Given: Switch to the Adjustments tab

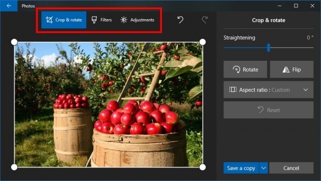Looking at the screenshot, I should tap(138, 20).
